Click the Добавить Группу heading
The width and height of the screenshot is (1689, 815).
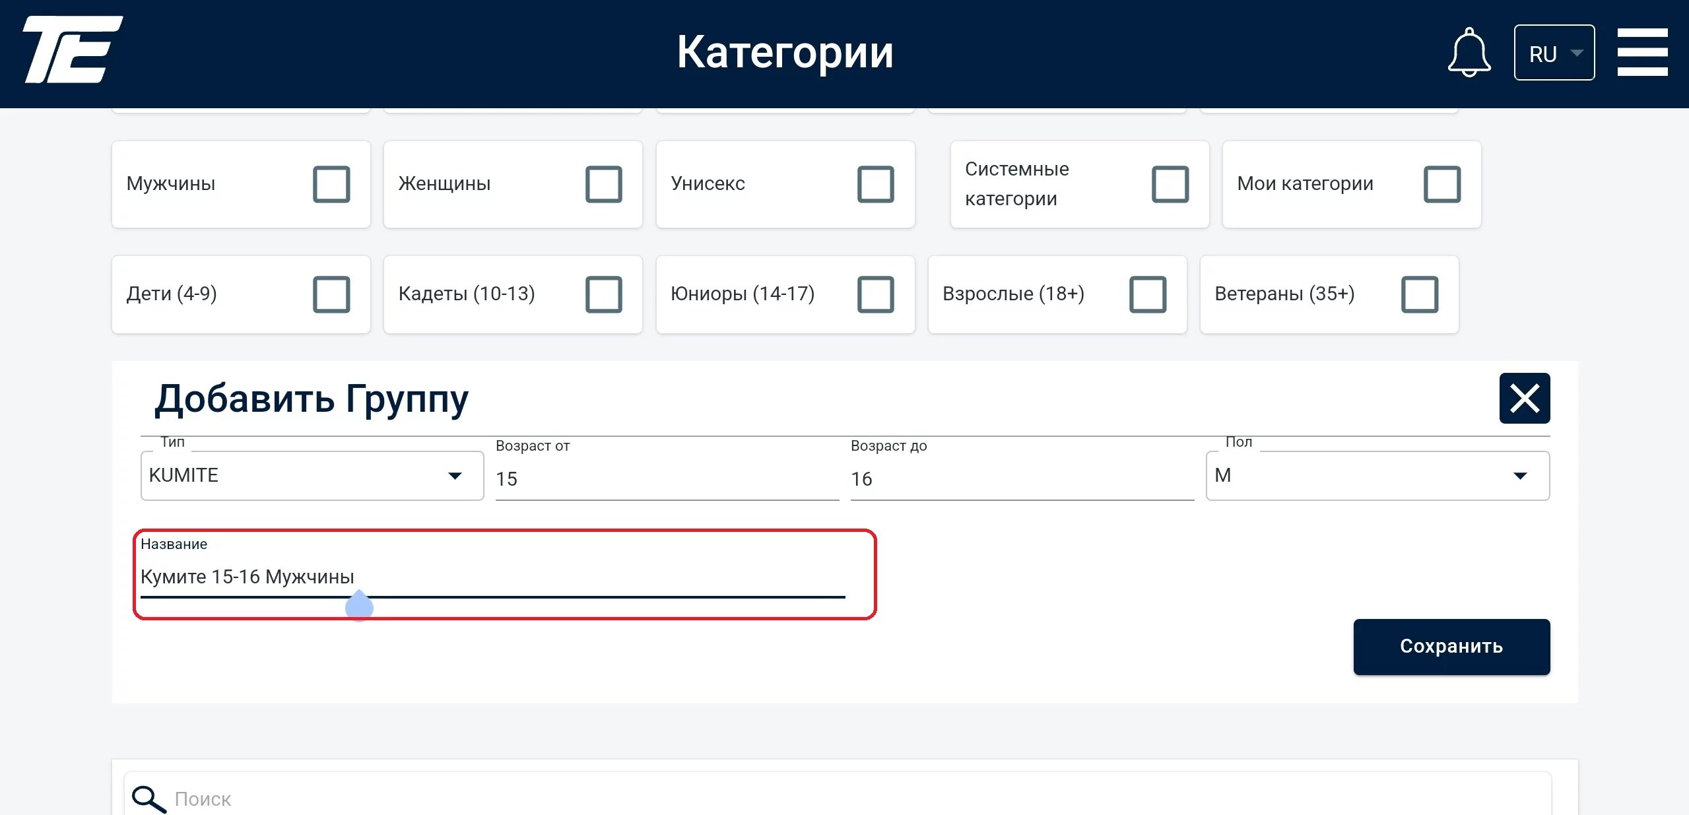[312, 400]
